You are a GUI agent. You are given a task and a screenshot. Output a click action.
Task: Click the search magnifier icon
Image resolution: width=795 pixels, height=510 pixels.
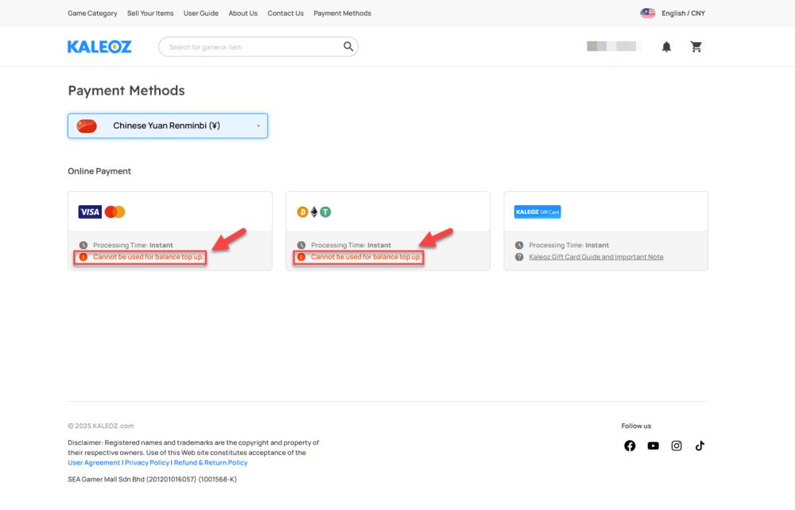click(x=348, y=47)
